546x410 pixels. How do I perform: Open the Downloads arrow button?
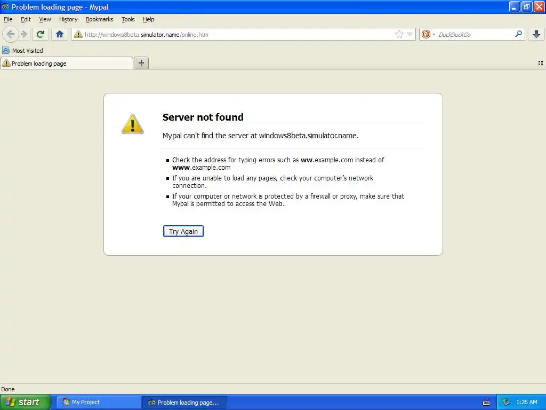(536, 34)
